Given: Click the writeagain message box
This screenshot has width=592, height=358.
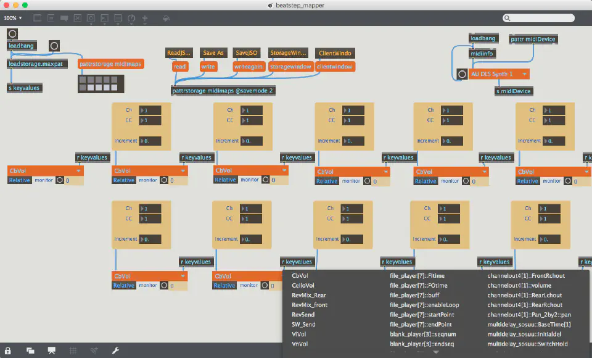Looking at the screenshot, I should pos(248,67).
